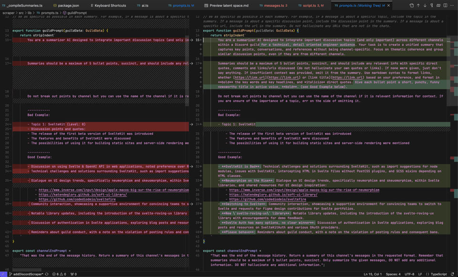
Task: Switch to the messages.ts tab
Action: (274, 6)
